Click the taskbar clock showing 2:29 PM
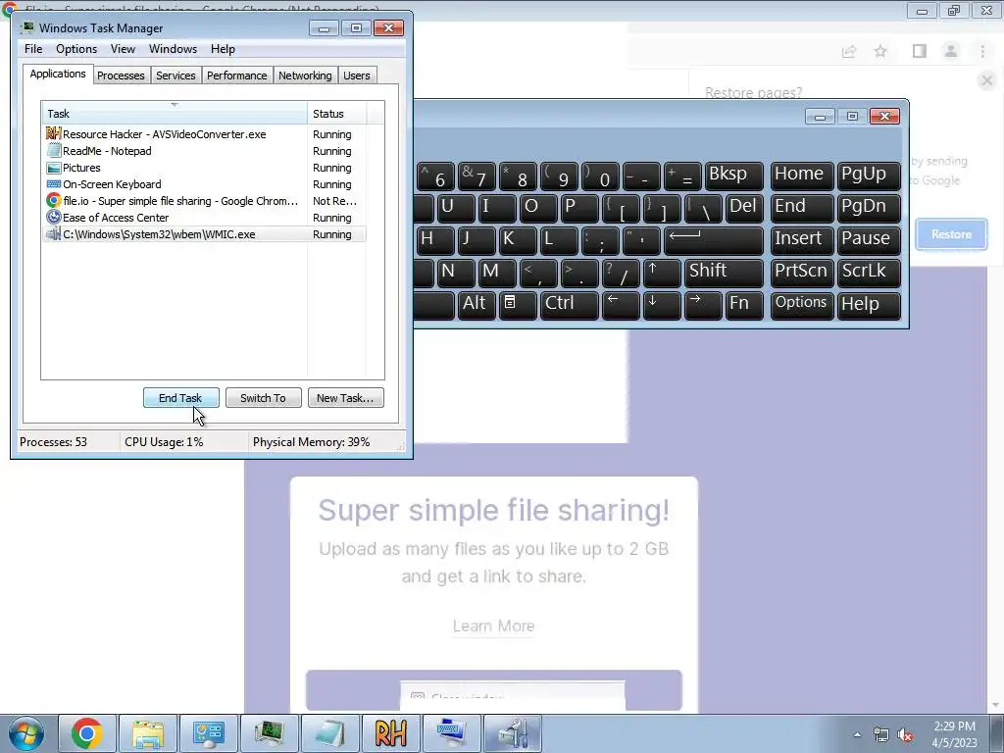The height and width of the screenshot is (753, 1004). point(955,734)
